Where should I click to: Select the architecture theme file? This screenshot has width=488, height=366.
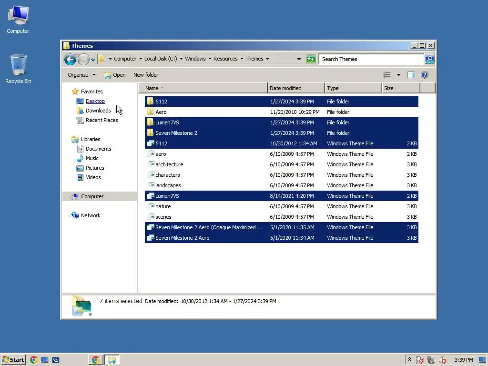tap(281, 164)
